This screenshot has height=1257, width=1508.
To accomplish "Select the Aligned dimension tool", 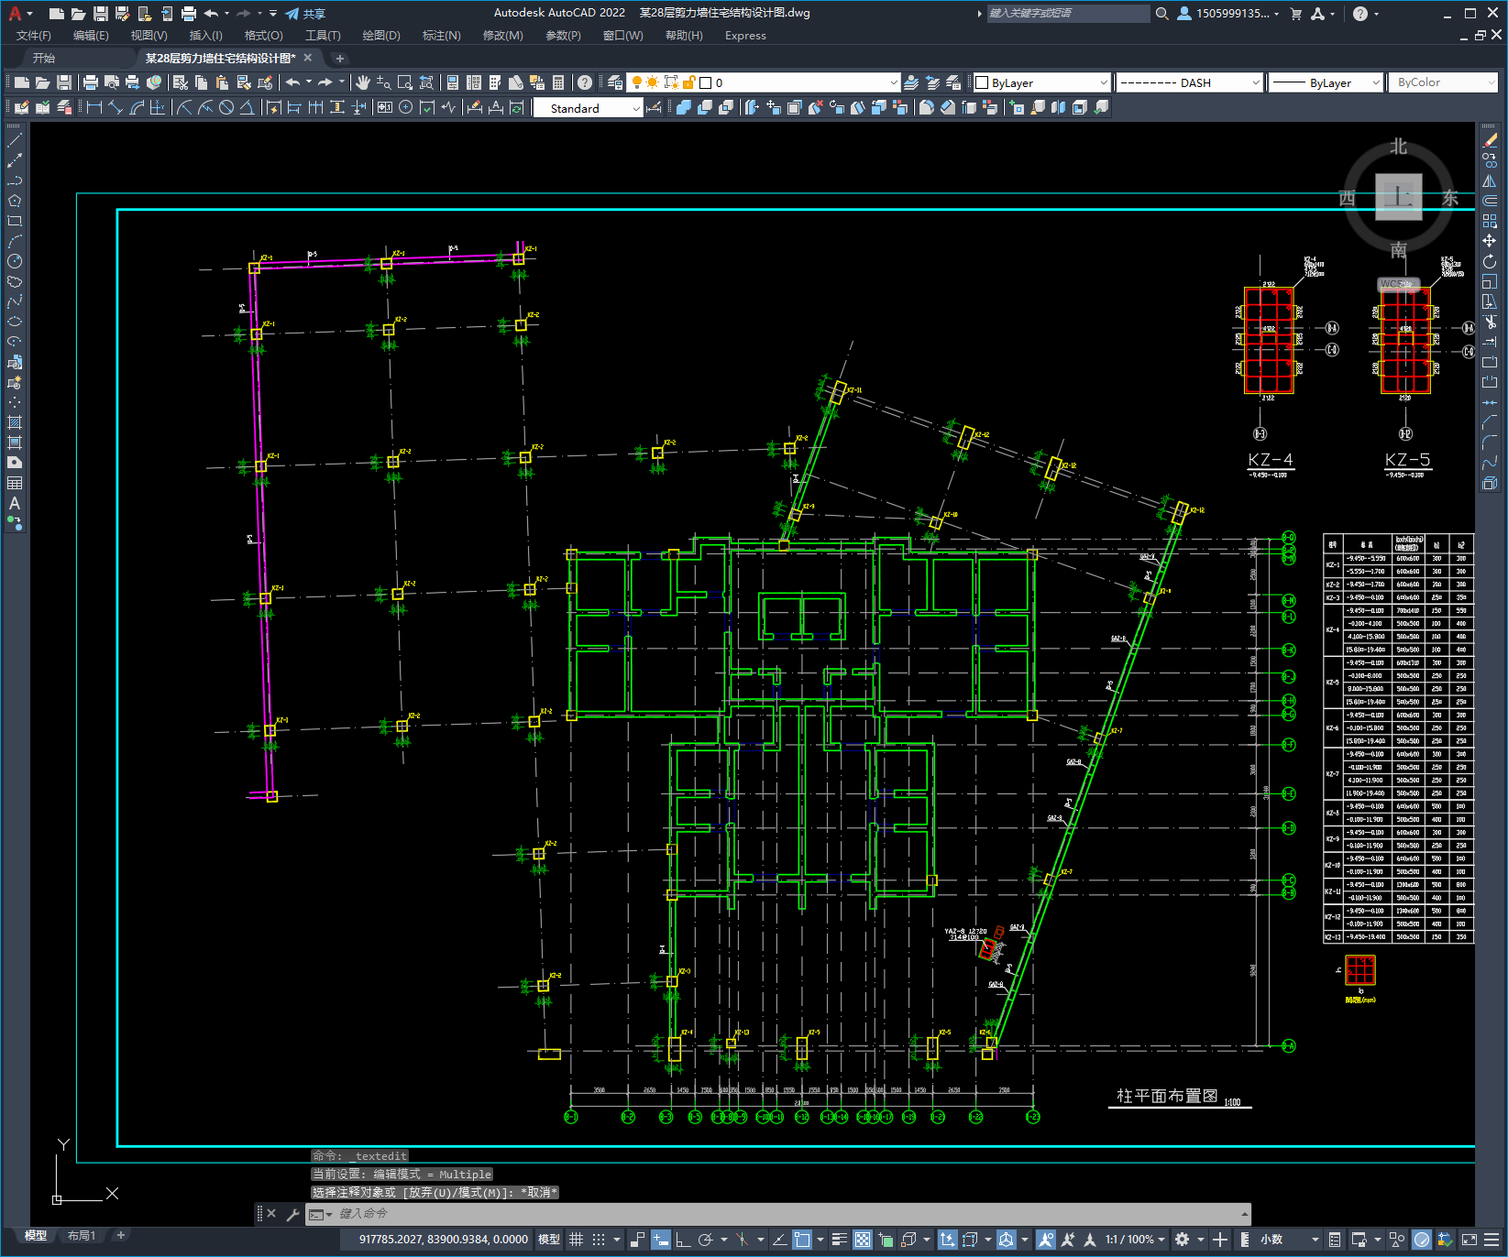I will tap(116, 107).
